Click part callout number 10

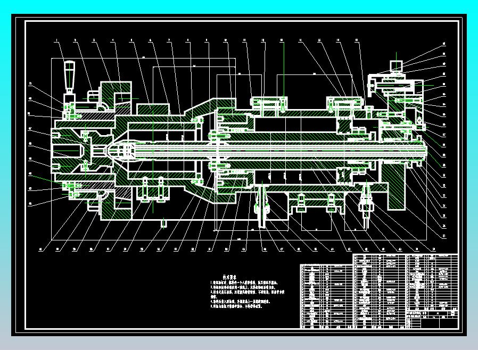tap(226, 40)
